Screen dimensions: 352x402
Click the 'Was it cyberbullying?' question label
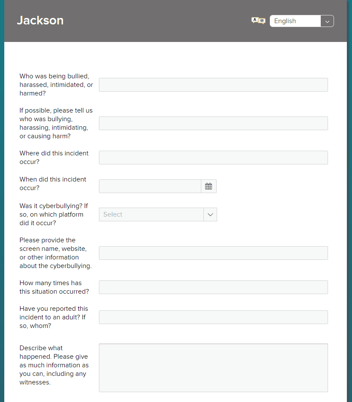(54, 214)
